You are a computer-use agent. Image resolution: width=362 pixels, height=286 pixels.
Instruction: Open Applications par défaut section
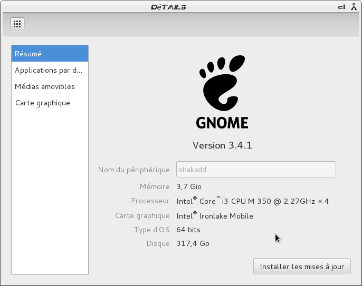point(50,70)
